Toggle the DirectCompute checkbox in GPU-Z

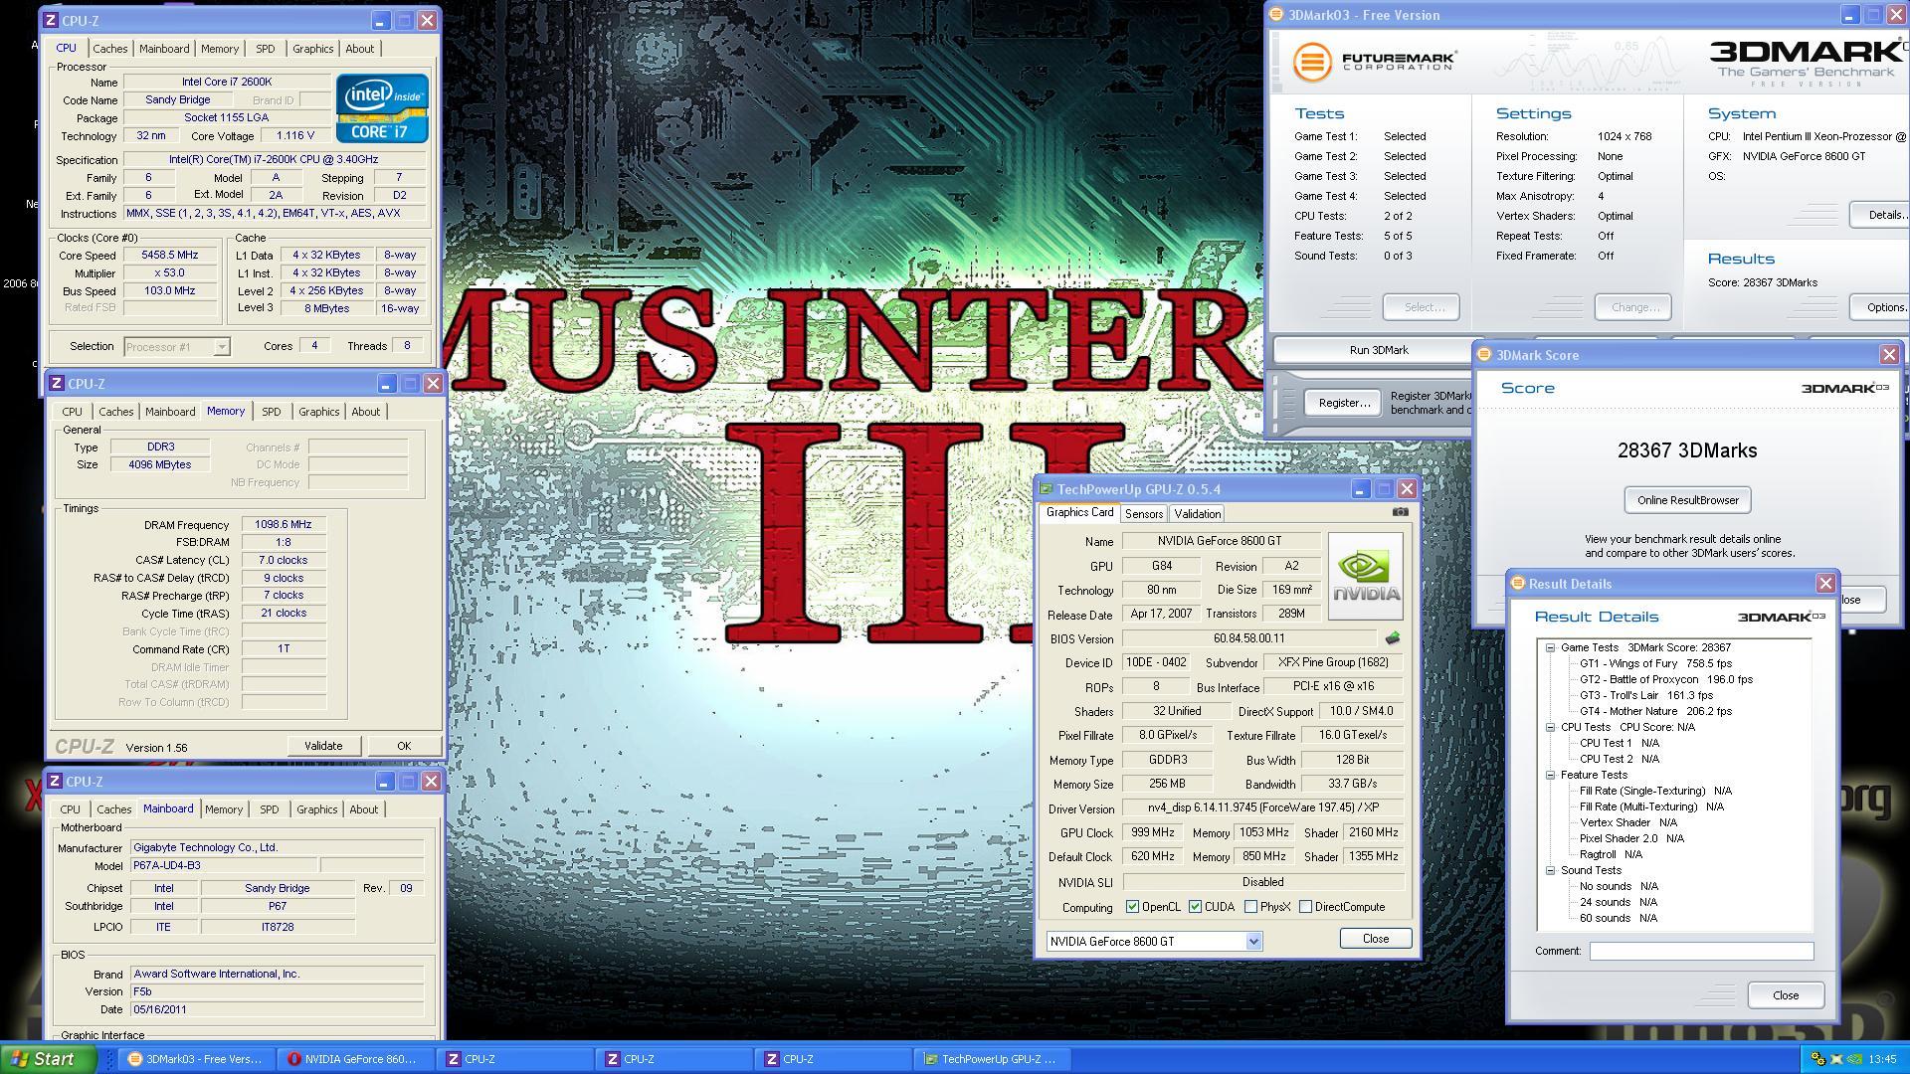[1305, 907]
